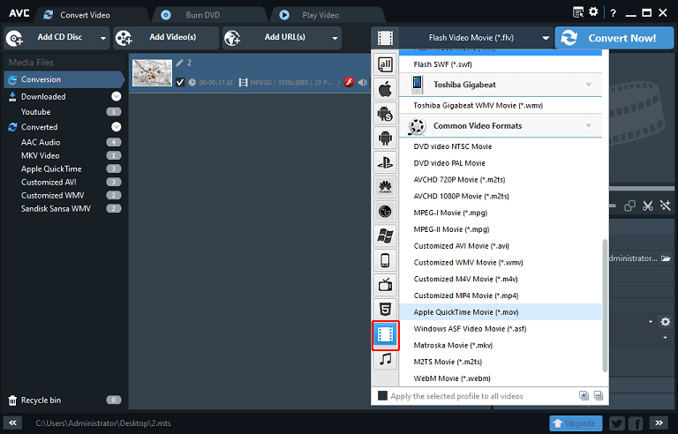Collapse the Downloaded section toggle
The image size is (678, 434).
point(117,96)
